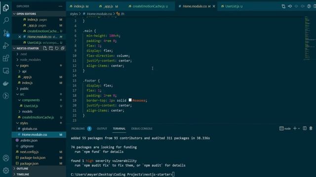The image size is (316, 177).
Task: Click the styles breadcrumb segment
Action: (x=74, y=14)
